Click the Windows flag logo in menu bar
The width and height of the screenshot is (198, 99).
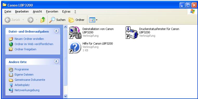click(x=193, y=11)
